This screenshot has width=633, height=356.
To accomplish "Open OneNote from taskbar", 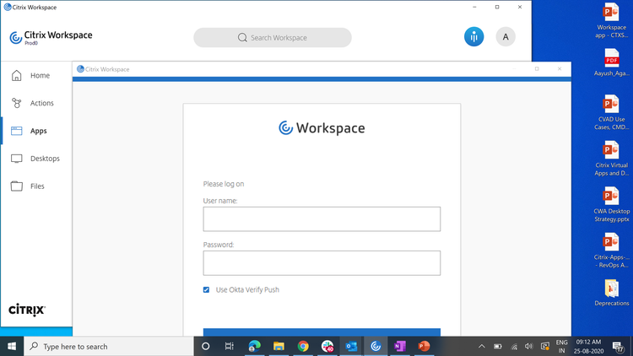I will pos(400,347).
